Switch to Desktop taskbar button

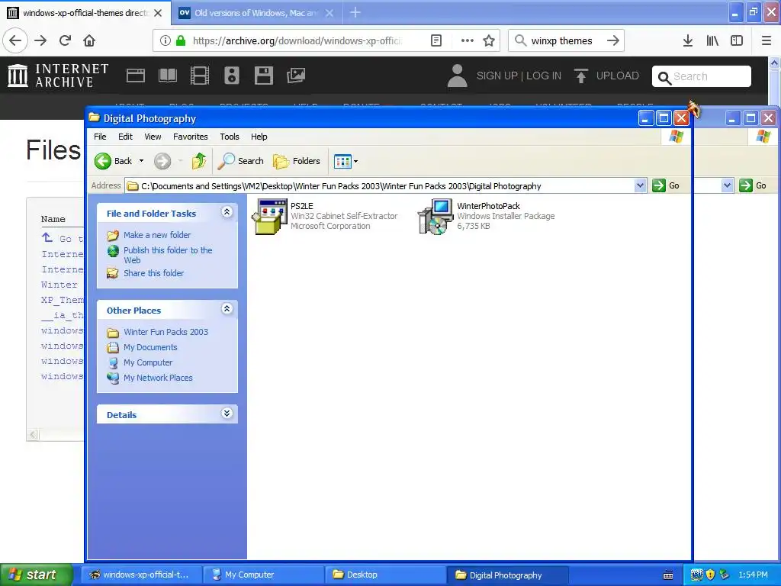(x=385, y=575)
